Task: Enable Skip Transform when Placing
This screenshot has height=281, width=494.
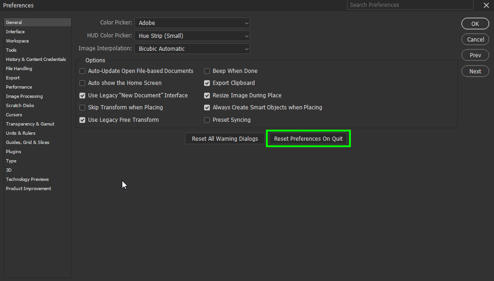Action: click(82, 108)
